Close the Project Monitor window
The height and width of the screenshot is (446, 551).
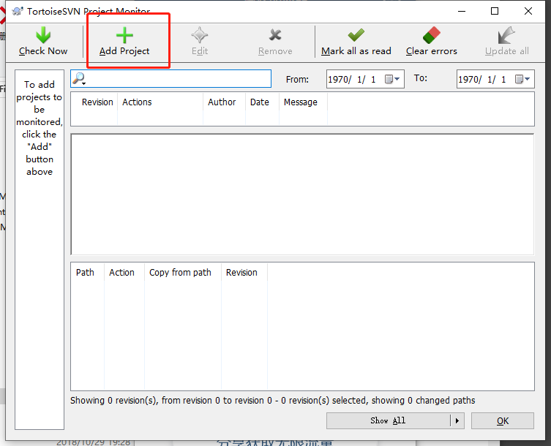coord(528,11)
